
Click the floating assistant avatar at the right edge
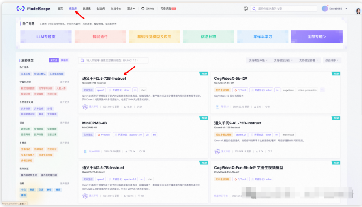click(x=358, y=11)
